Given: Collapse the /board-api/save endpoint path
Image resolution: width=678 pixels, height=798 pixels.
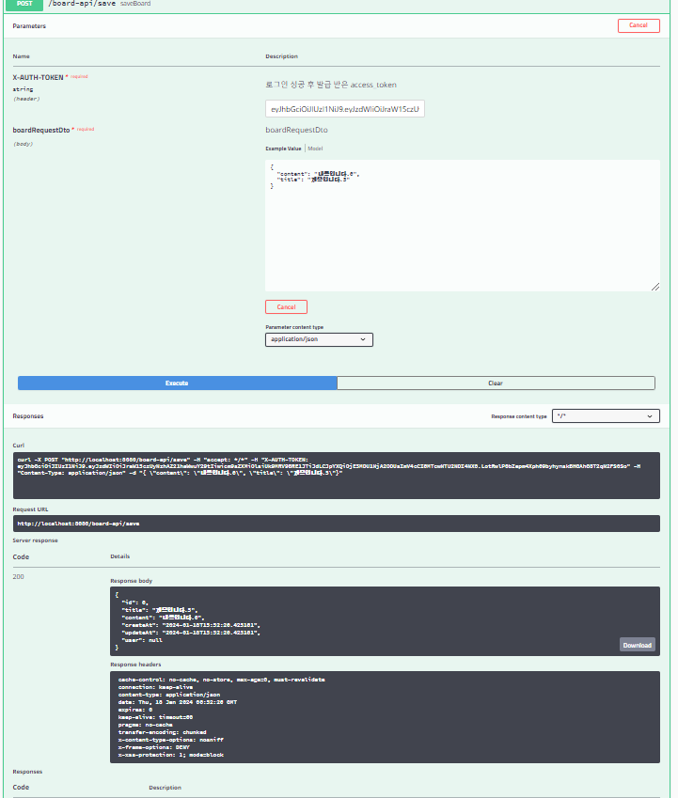Looking at the screenshot, I should pos(82,4).
